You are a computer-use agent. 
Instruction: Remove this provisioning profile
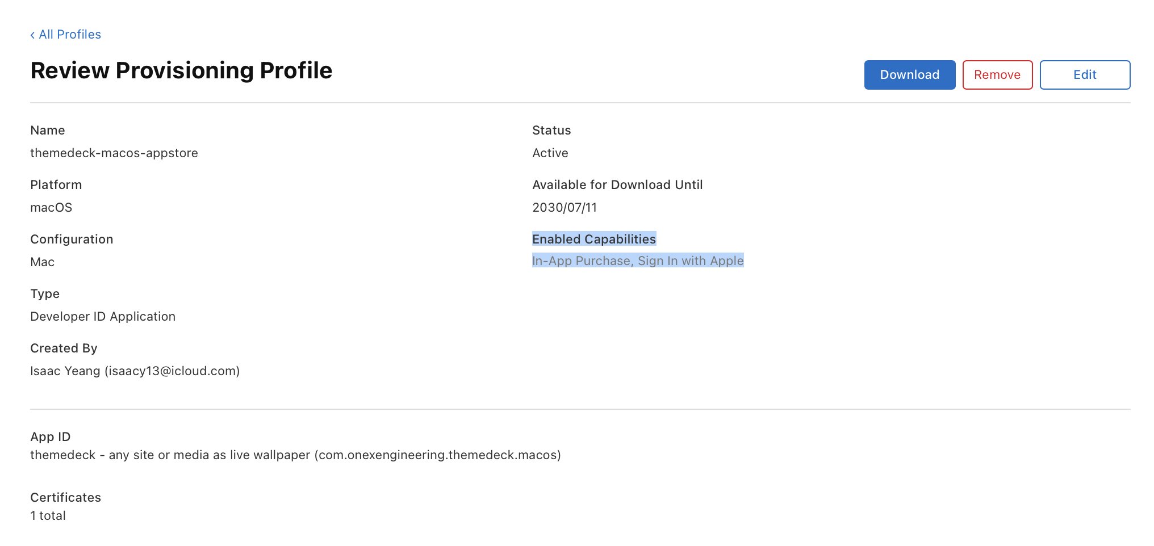pos(997,75)
